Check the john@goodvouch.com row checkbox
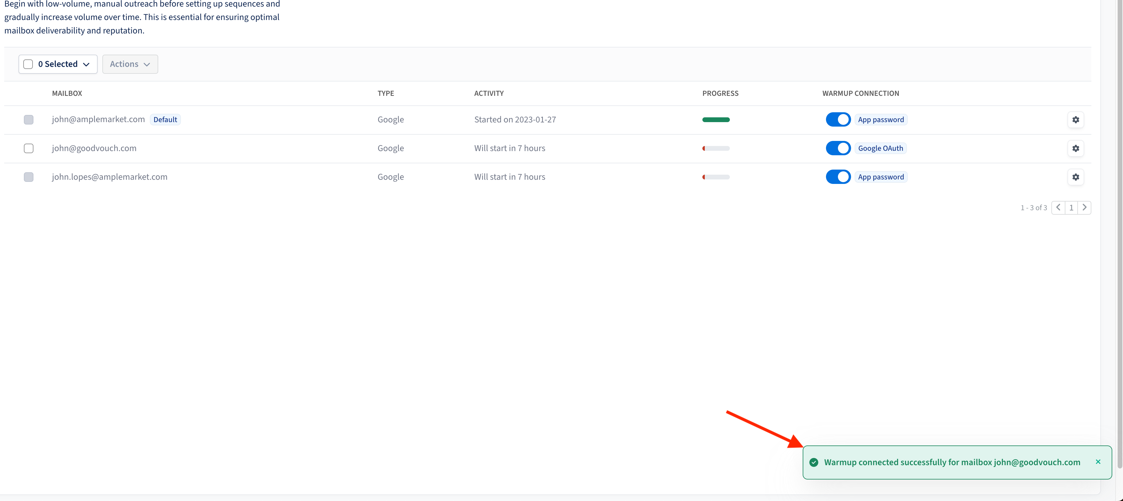This screenshot has width=1123, height=501. tap(29, 148)
